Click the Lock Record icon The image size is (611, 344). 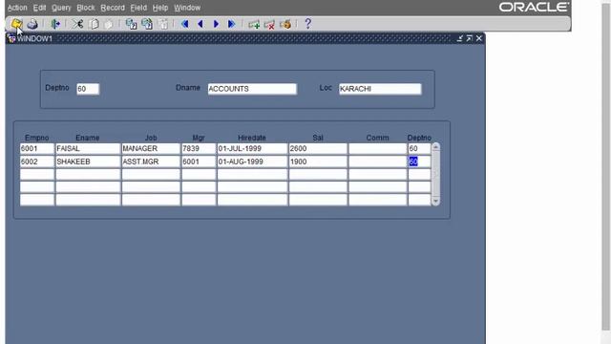tap(285, 25)
